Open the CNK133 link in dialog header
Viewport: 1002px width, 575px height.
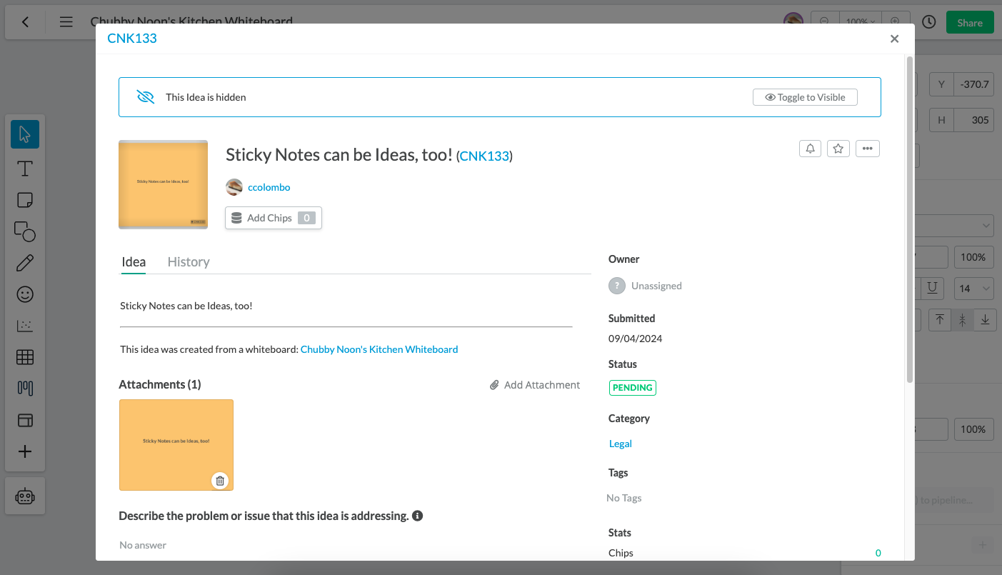pyautogui.click(x=132, y=39)
